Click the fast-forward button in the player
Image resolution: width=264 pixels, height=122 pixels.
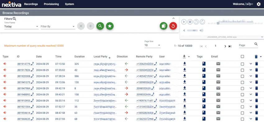[202, 22]
